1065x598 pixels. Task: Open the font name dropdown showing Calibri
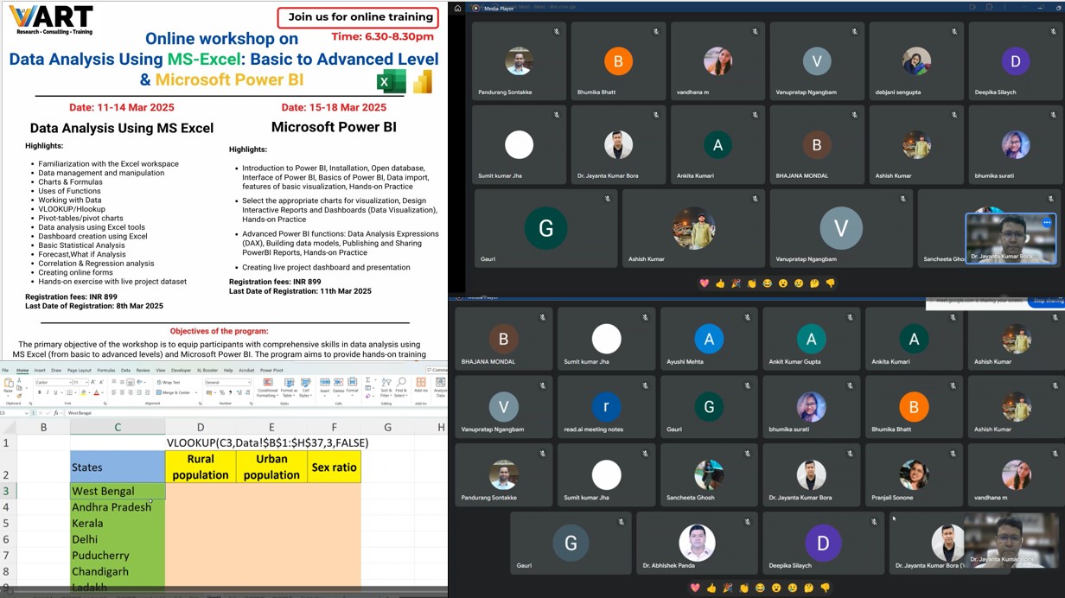click(70, 382)
